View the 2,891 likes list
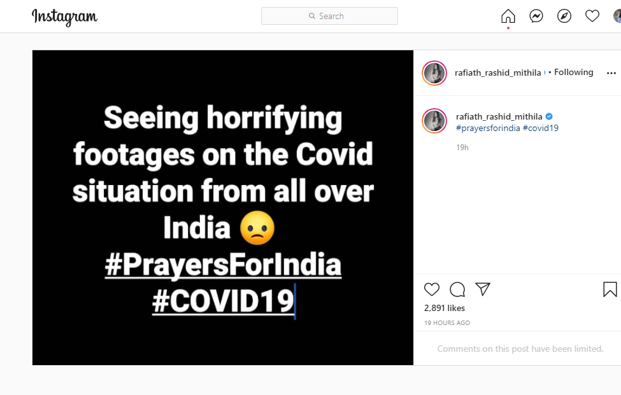This screenshot has height=395, width=621. tap(445, 308)
